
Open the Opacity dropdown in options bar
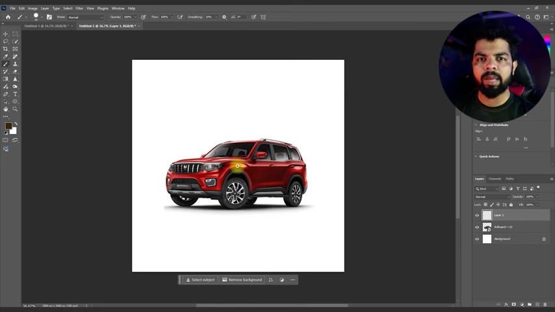click(135, 17)
